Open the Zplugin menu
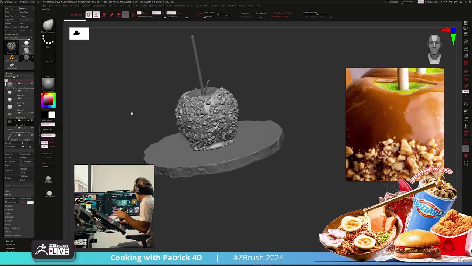This screenshot has width=472, height=266. 242,6
